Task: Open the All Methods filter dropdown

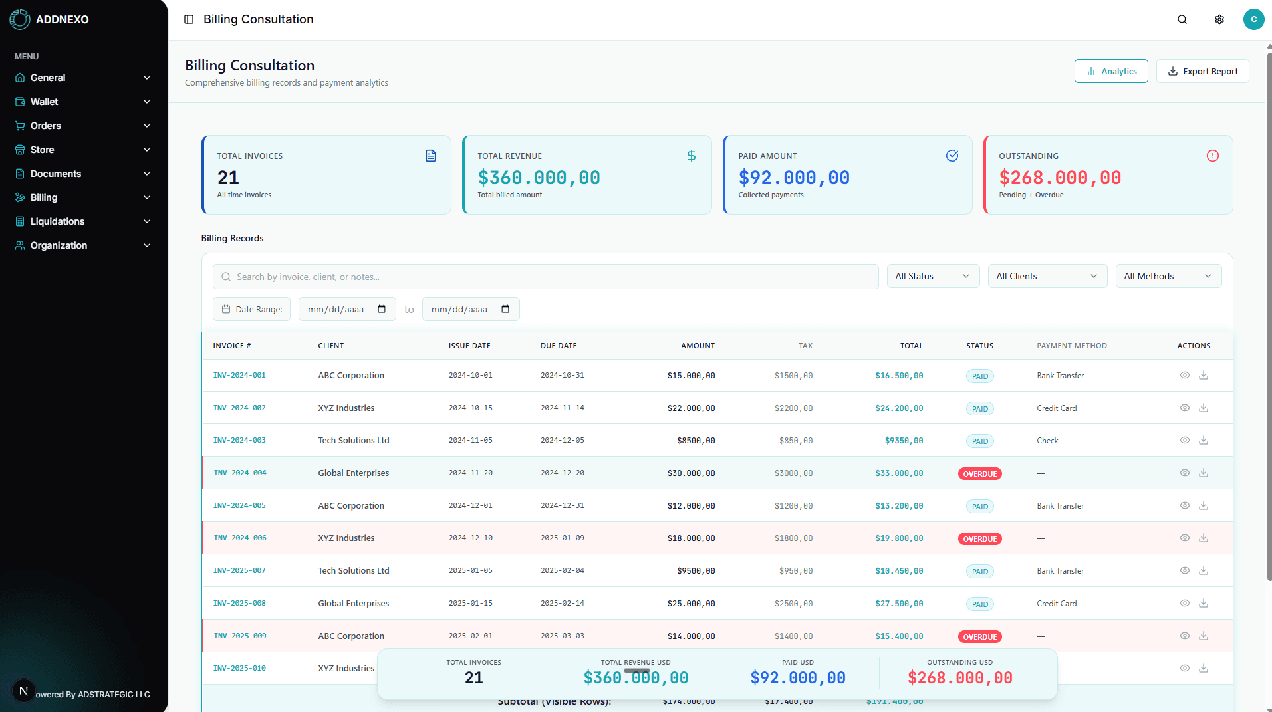Action: tap(1168, 276)
